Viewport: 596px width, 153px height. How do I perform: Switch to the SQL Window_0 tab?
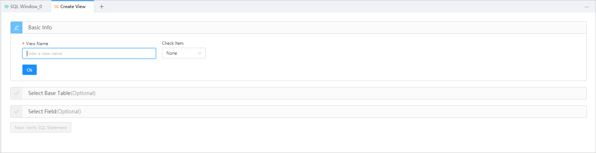tap(26, 7)
